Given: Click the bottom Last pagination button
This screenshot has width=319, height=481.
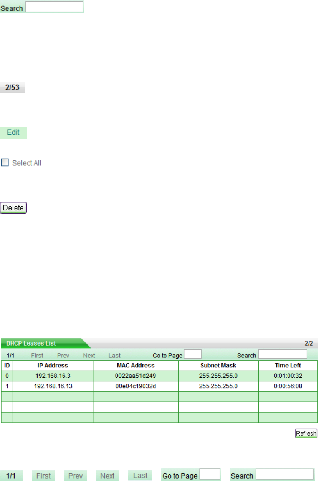Looking at the screenshot, I should click(x=140, y=475).
